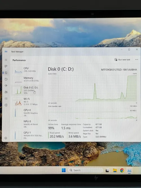Viewport: 141px width, 188px height.
Task: Open the App history sidebar icon
Action: click(x=6, y=79)
